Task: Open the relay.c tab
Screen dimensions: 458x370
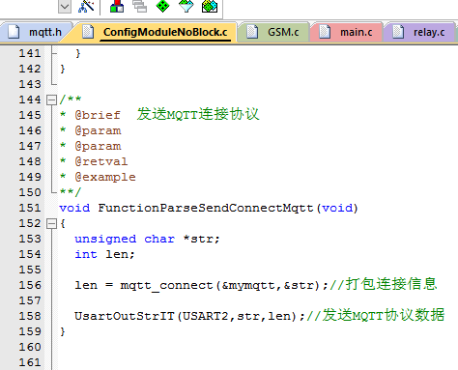Action: click(x=420, y=32)
